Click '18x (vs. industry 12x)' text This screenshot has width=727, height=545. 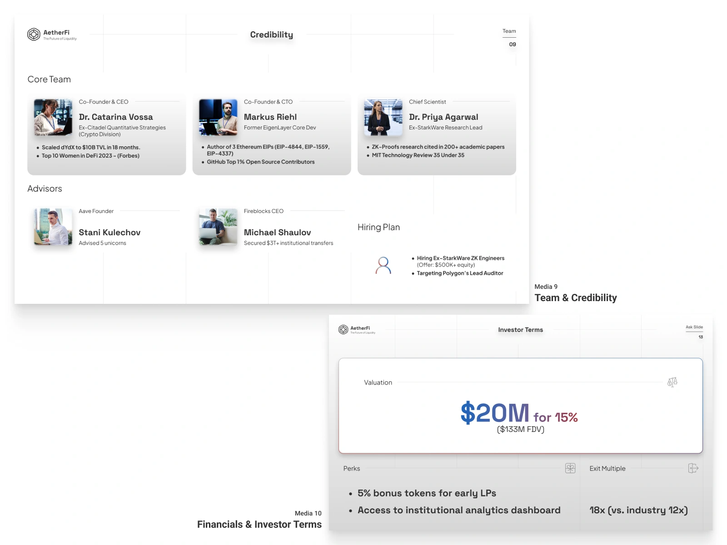pyautogui.click(x=639, y=510)
